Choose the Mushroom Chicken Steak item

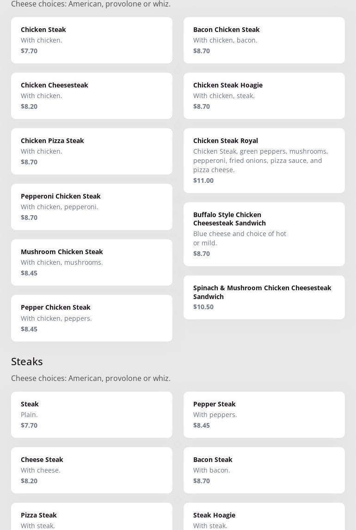tap(92, 262)
